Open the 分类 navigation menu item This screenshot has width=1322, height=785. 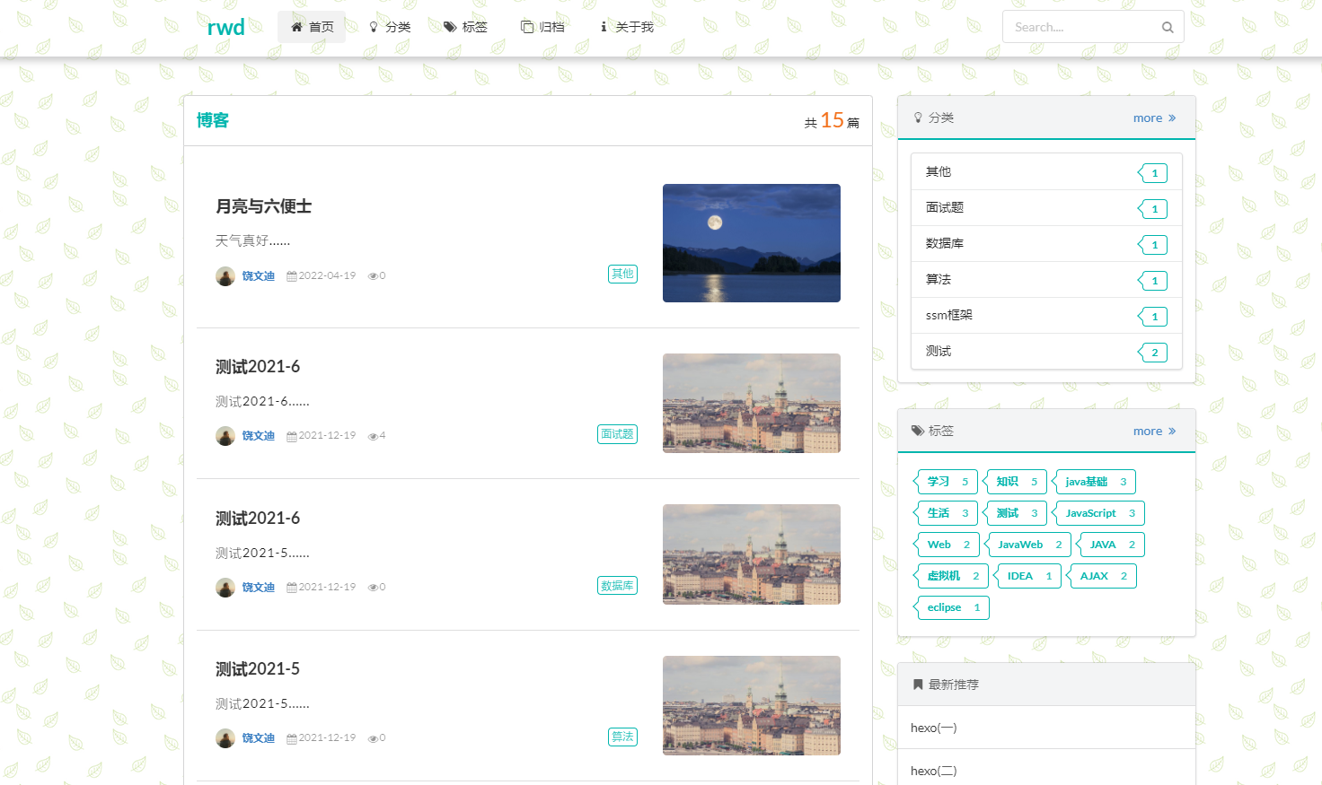[x=390, y=27]
